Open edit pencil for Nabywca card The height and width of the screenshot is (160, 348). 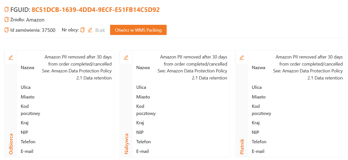pyautogui.click(x=126, y=57)
